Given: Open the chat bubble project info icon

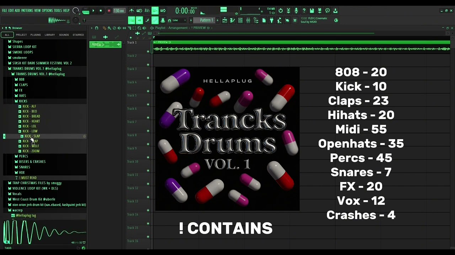Looking at the screenshot, I should coord(327,11).
